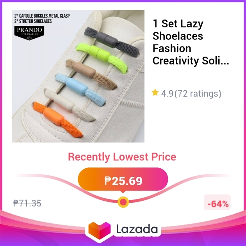Click the lowest price marker dot

(123, 202)
